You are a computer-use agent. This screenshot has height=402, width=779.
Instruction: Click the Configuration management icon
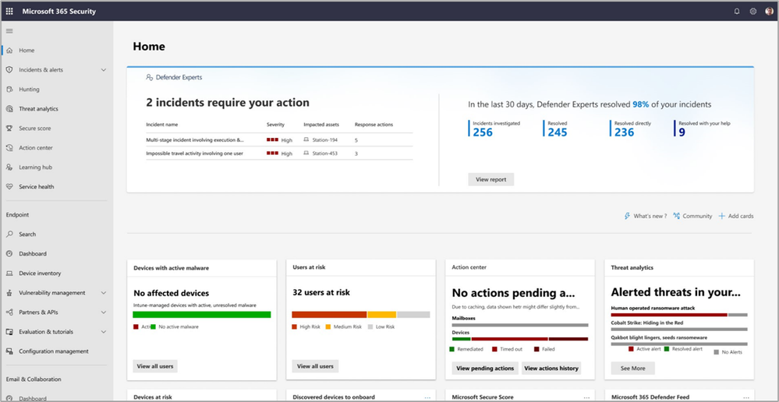point(9,351)
